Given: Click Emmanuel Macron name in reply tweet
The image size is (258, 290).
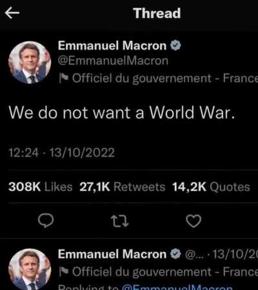Looking at the screenshot, I should coord(112,254).
